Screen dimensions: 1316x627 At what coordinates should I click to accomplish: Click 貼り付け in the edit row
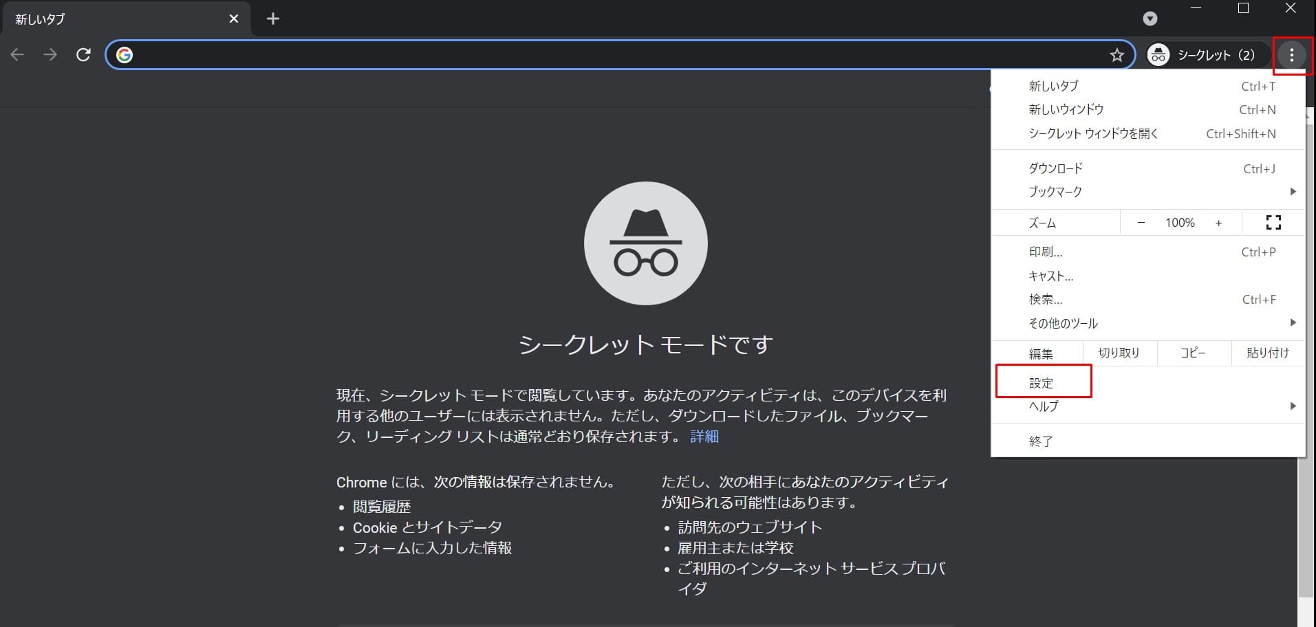point(1267,353)
